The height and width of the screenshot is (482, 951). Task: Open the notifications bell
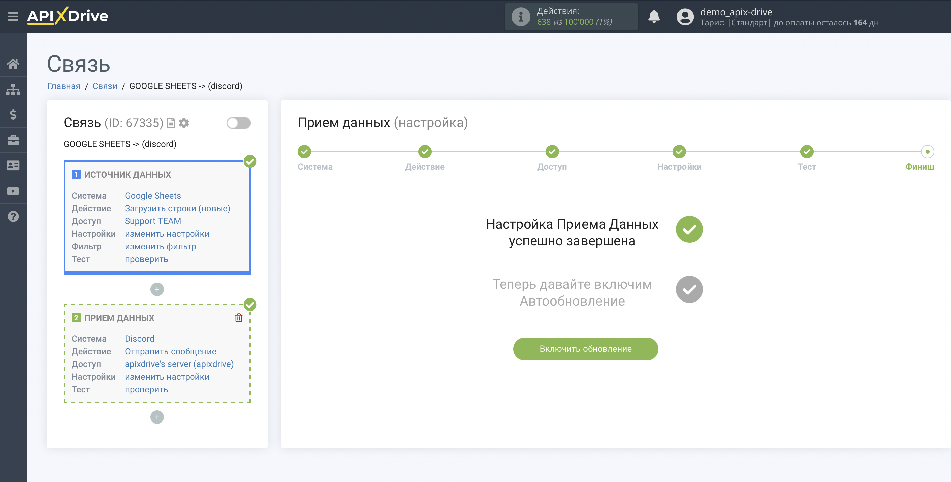pos(654,17)
